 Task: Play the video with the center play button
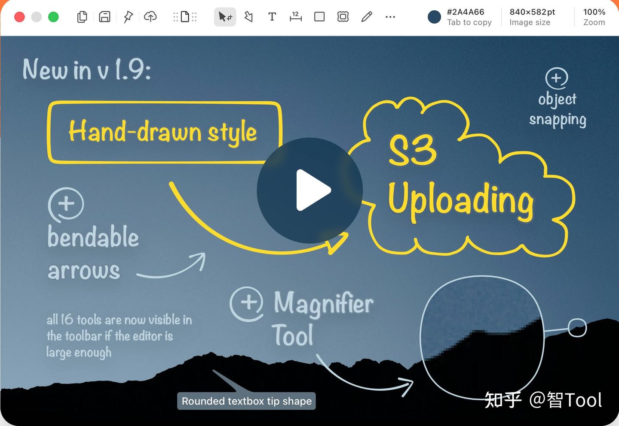tap(310, 190)
